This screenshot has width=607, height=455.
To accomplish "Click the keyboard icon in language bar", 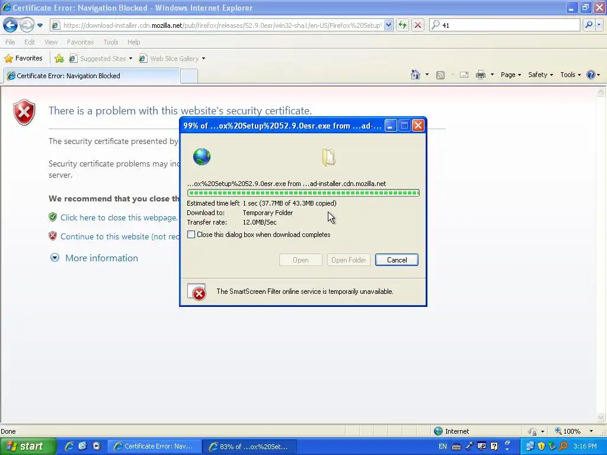I will click(456, 447).
